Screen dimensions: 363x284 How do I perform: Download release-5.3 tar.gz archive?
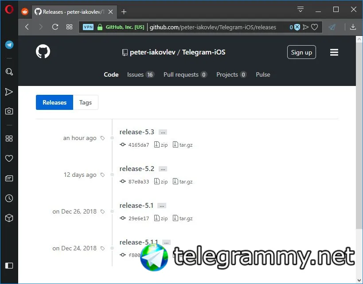[183, 145]
